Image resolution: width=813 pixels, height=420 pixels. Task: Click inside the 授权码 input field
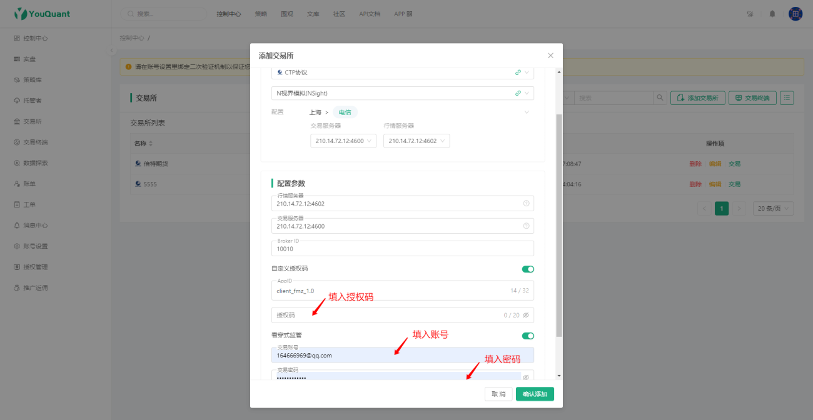tap(375, 315)
